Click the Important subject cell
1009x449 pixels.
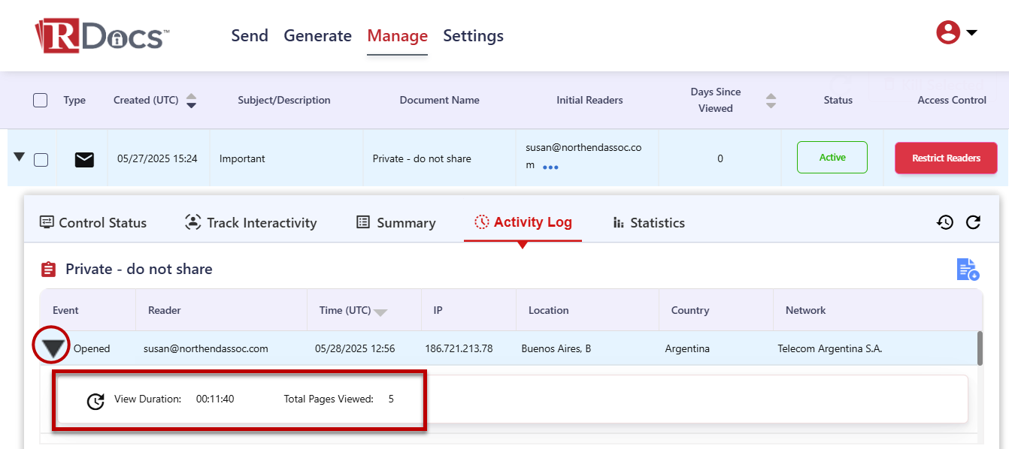[242, 158]
